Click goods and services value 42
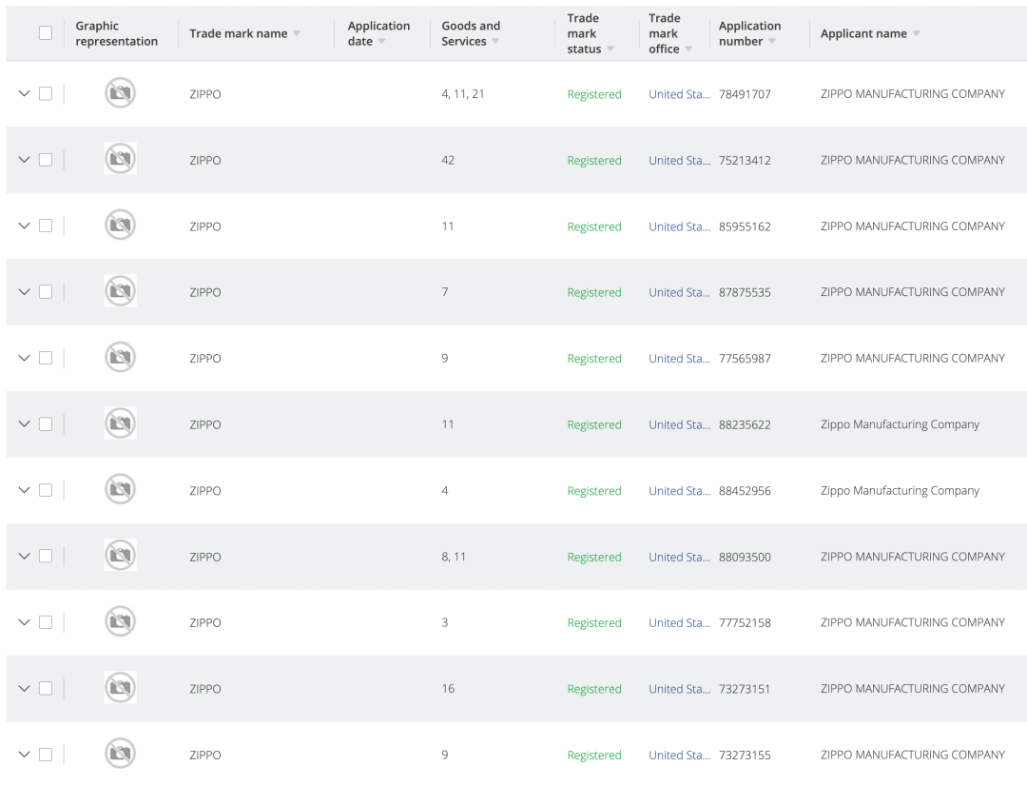1027x786 pixels. coord(448,160)
